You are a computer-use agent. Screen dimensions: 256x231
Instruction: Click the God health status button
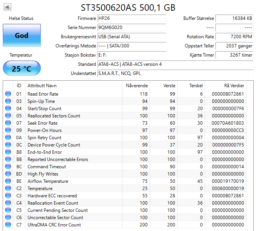[x=21, y=35]
